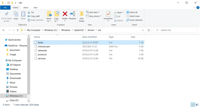Navigate up one folder level

point(17,30)
